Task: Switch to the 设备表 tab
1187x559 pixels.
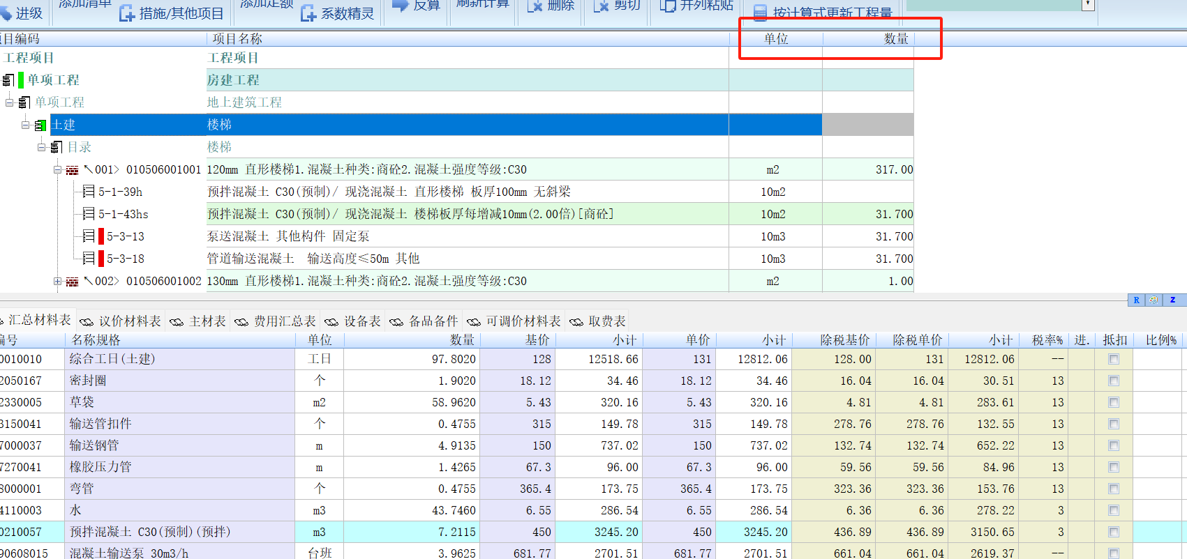Action: 353,321
